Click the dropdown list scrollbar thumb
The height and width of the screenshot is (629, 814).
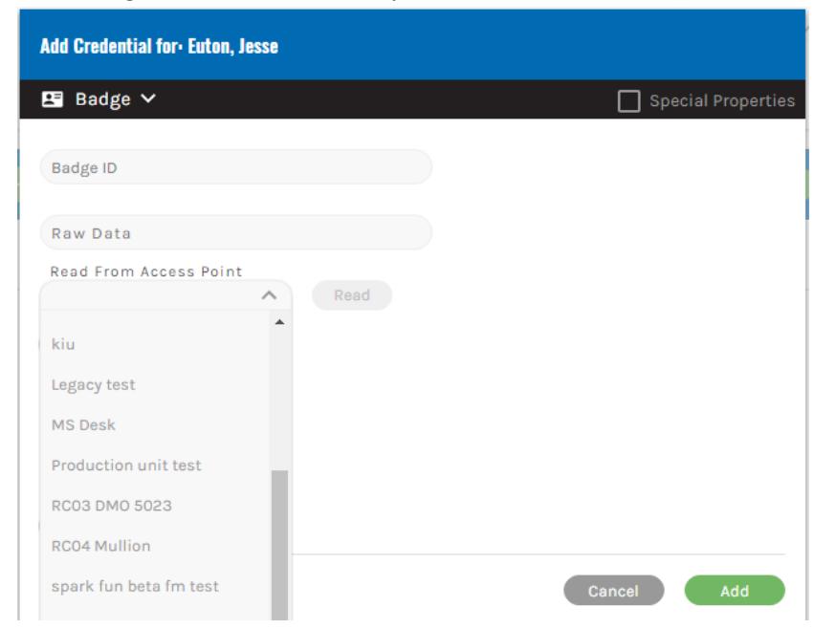[x=279, y=545]
